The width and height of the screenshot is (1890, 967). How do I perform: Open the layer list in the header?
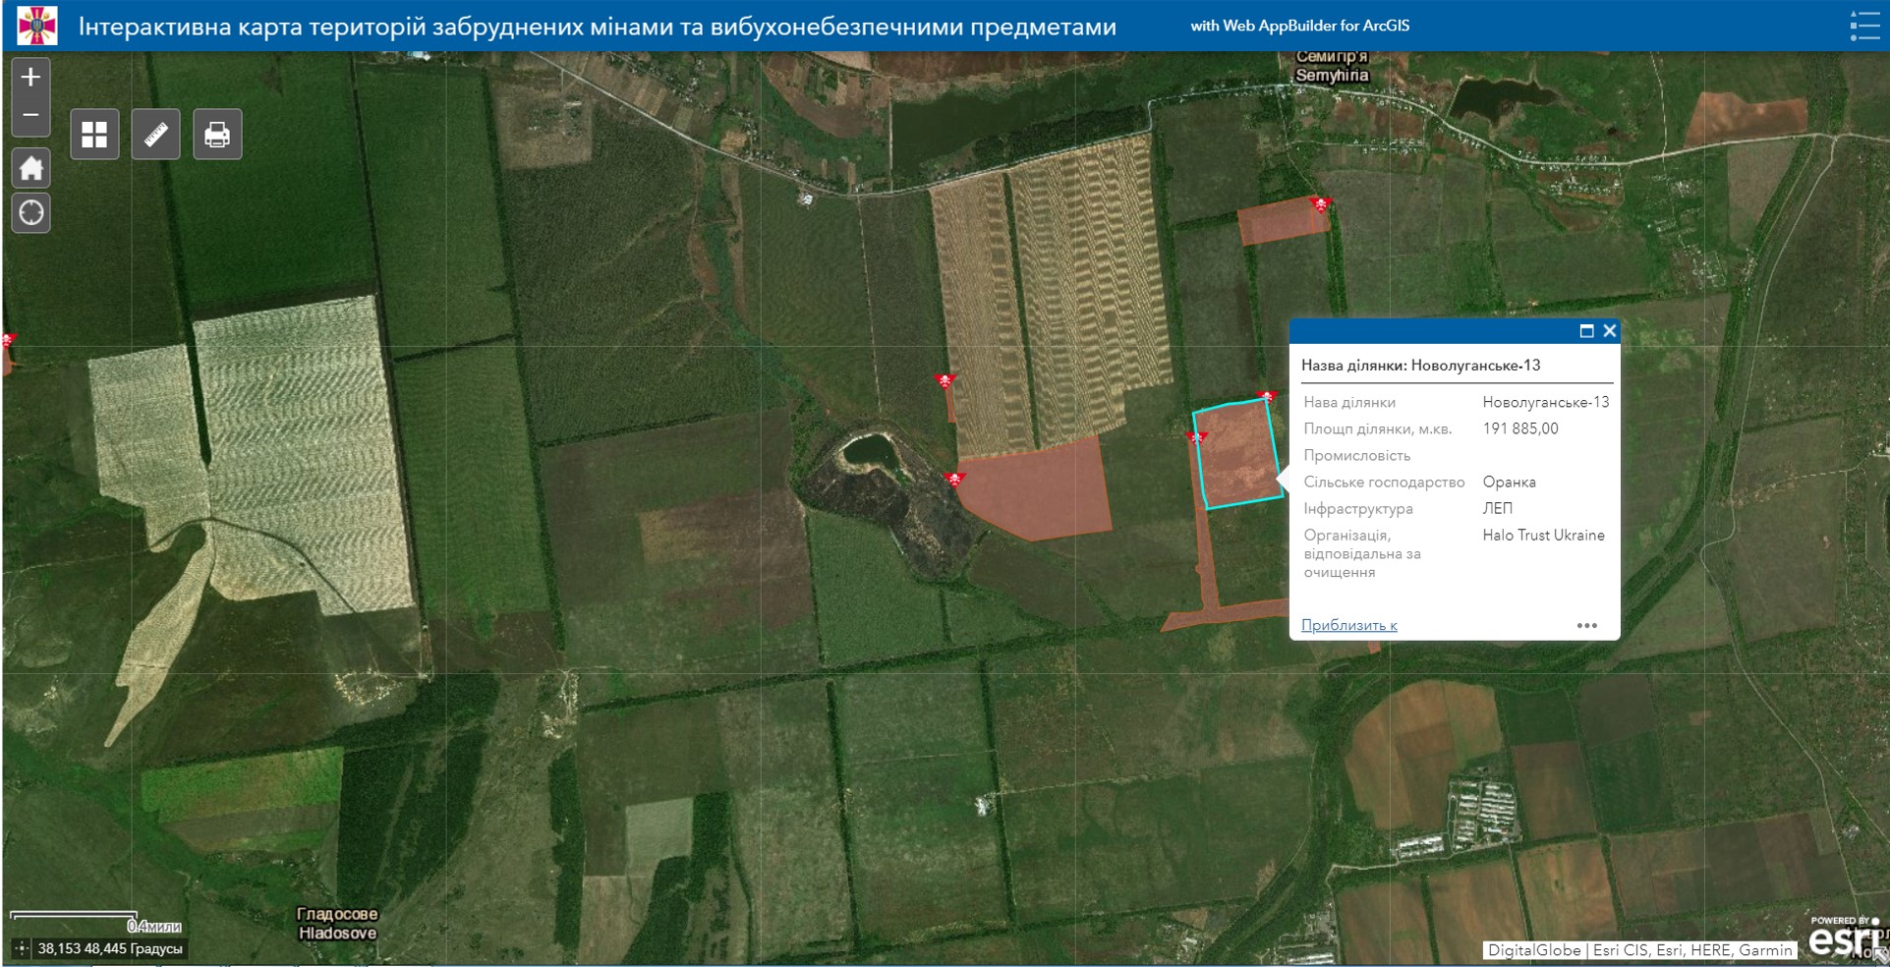tap(1863, 26)
